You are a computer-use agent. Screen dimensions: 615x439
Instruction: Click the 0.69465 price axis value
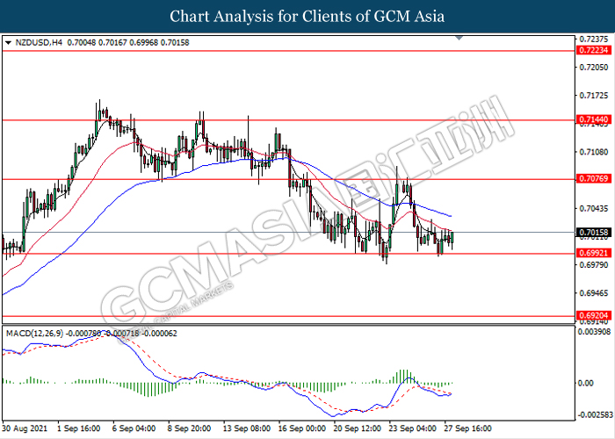pyautogui.click(x=594, y=293)
